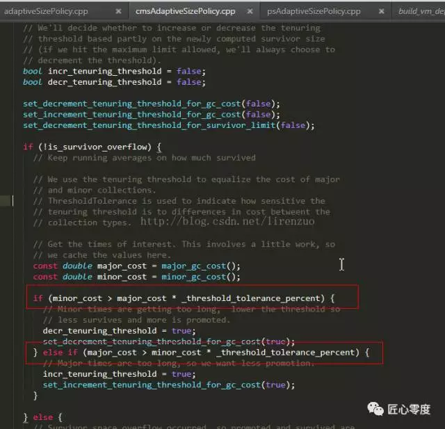This screenshot has width=445, height=429.
Task: Close the adaptiveSizePolicy.cpp tab
Action: click(x=119, y=11)
